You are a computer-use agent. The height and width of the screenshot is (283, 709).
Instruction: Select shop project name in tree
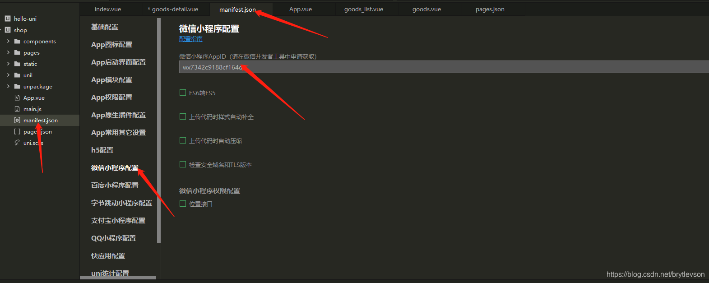click(20, 30)
